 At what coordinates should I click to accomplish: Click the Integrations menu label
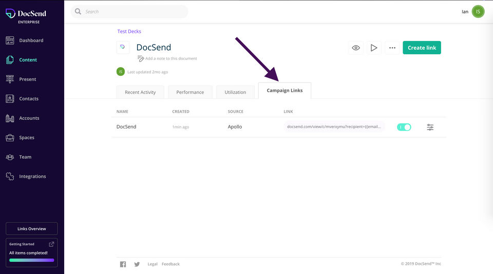point(32,176)
